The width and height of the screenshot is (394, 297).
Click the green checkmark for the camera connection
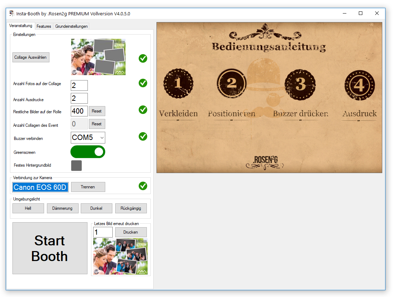(143, 186)
